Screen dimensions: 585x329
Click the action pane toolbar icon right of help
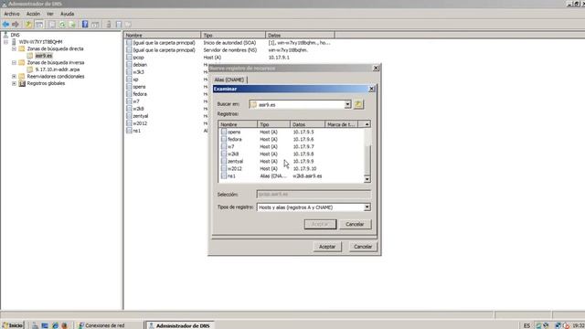click(95, 25)
